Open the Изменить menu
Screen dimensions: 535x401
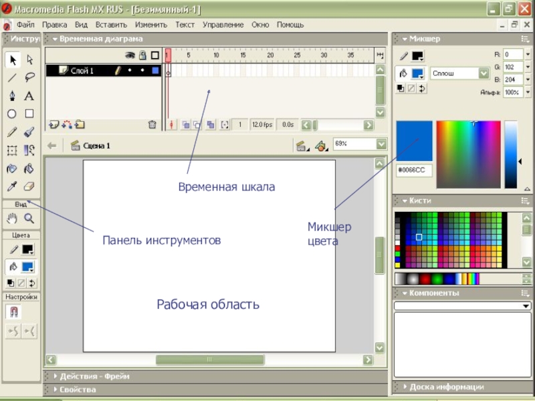pos(151,25)
